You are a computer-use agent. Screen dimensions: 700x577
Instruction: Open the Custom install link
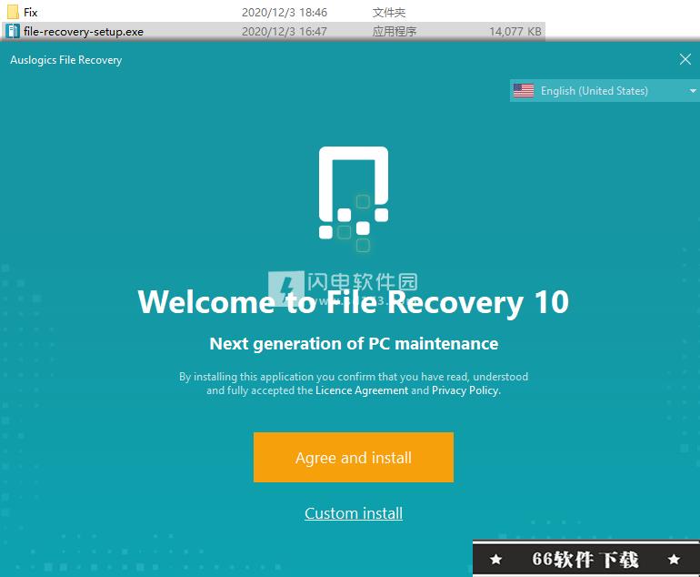coord(354,513)
